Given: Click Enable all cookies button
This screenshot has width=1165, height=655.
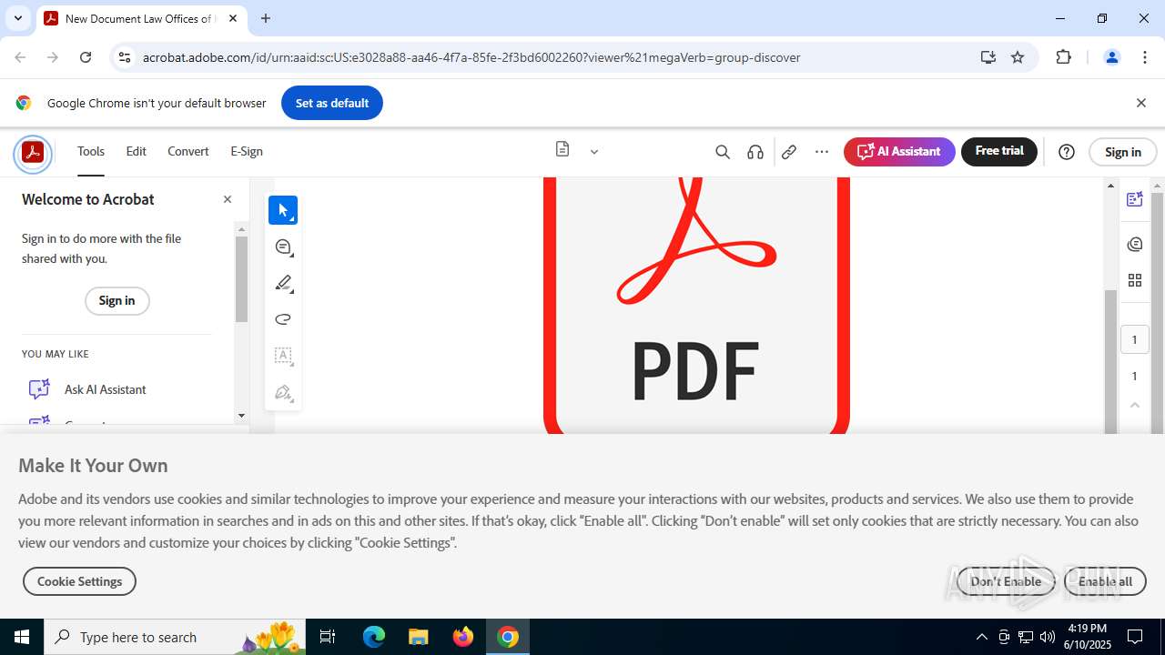Looking at the screenshot, I should 1105,581.
